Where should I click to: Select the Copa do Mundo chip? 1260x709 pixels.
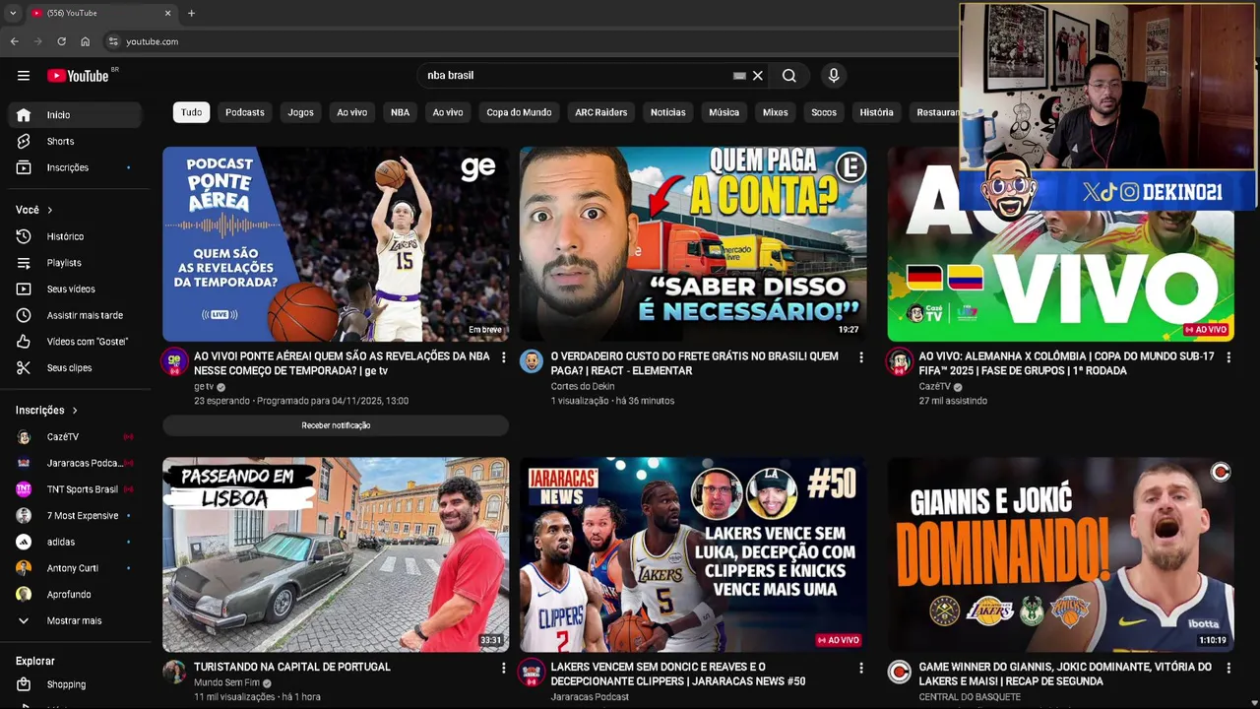(519, 112)
